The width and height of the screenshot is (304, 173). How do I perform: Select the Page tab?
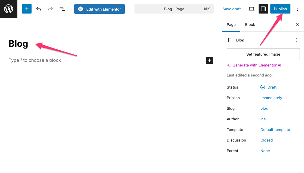click(x=231, y=25)
